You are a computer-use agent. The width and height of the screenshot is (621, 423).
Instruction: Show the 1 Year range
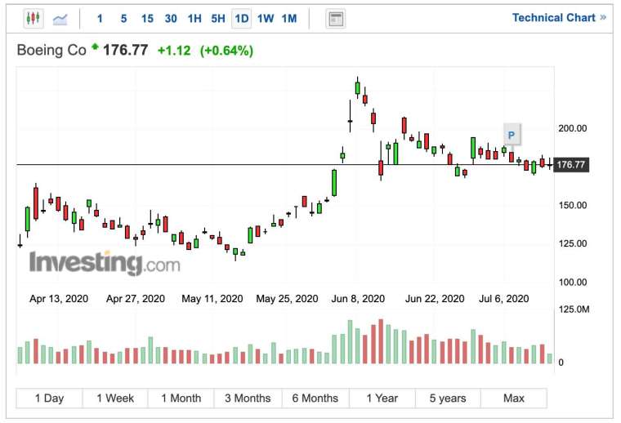tap(382, 398)
